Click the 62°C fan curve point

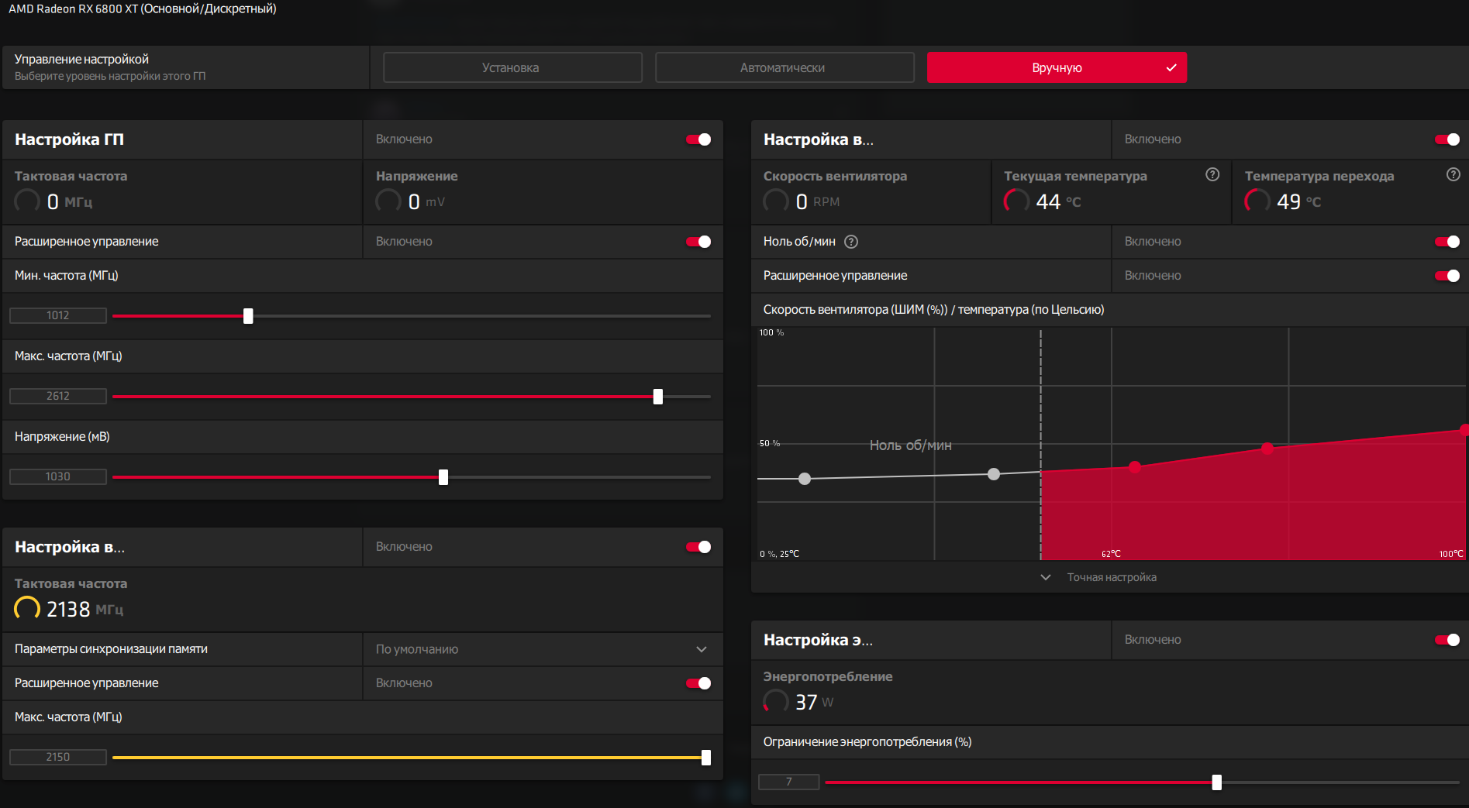pyautogui.click(x=1135, y=467)
